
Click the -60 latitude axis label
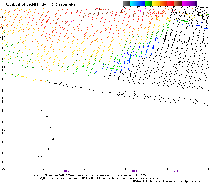click(x=3, y=165)
